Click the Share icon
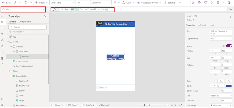The height and width of the screenshot is (108, 234). [194, 3]
